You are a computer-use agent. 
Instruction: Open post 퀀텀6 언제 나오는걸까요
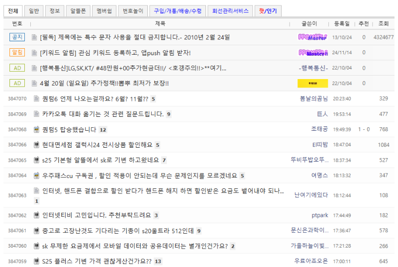[x=95, y=98]
